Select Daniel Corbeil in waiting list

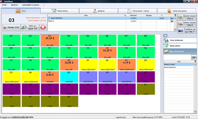[179, 64]
